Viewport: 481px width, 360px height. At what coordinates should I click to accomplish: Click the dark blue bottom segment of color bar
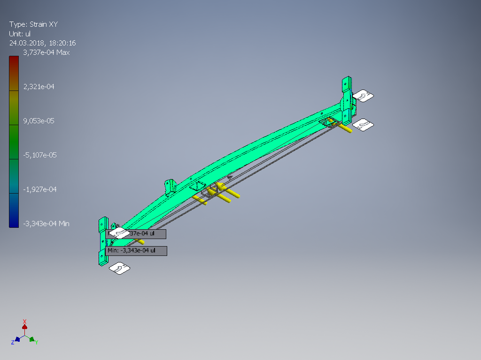pos(14,210)
